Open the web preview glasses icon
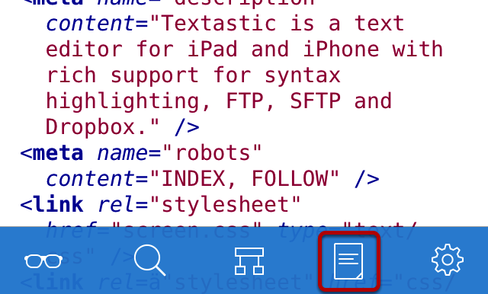 (x=43, y=261)
